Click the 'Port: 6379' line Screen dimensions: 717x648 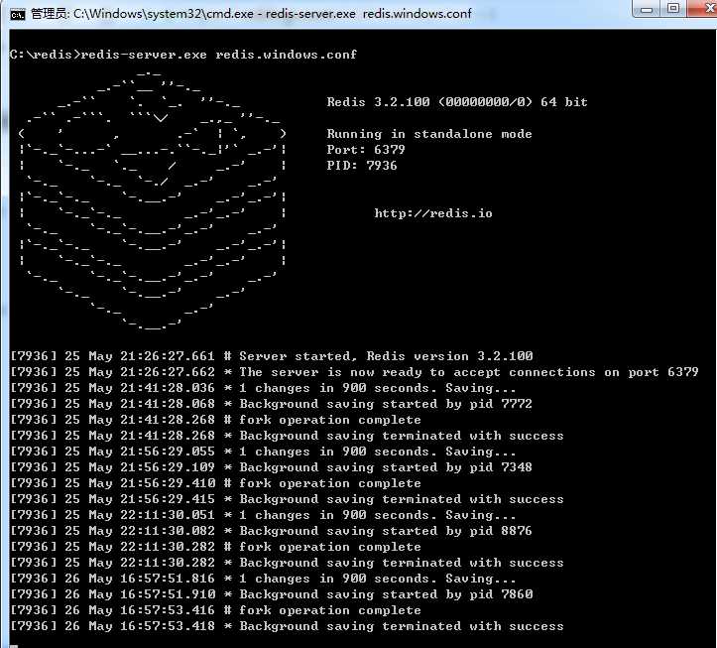(x=365, y=150)
